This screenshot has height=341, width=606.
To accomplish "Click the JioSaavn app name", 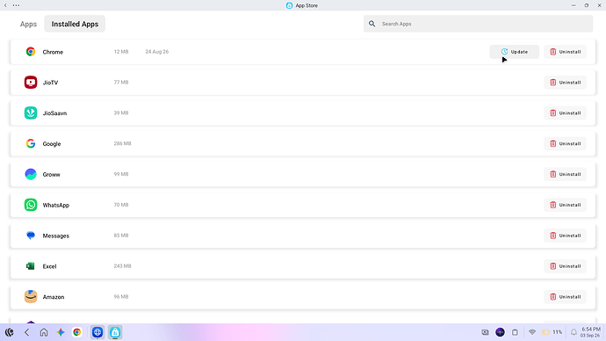I will 54,112.
